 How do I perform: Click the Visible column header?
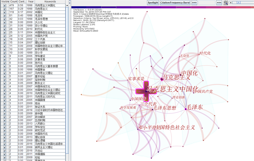(x=5, y=2)
